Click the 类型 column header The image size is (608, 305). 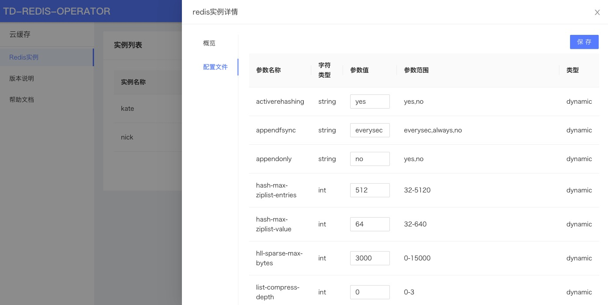(573, 70)
